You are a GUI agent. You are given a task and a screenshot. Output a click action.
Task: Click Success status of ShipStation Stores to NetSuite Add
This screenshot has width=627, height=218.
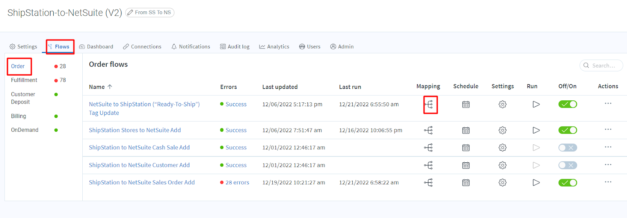coord(236,130)
